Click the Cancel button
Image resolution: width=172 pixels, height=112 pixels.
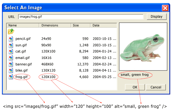pyautogui.click(x=156, y=87)
